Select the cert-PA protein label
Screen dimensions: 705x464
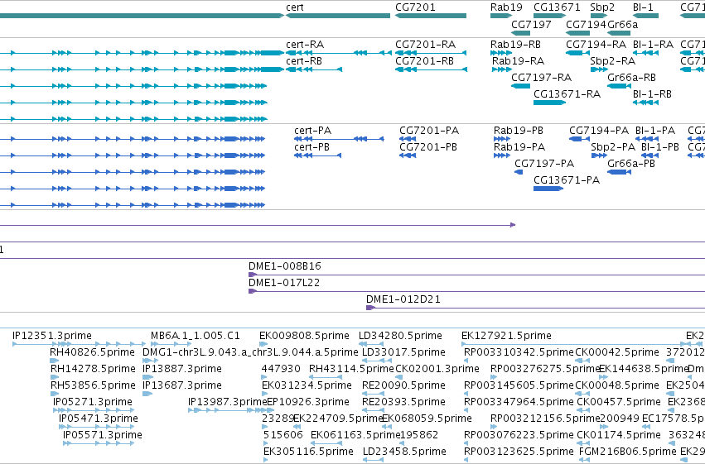point(312,131)
